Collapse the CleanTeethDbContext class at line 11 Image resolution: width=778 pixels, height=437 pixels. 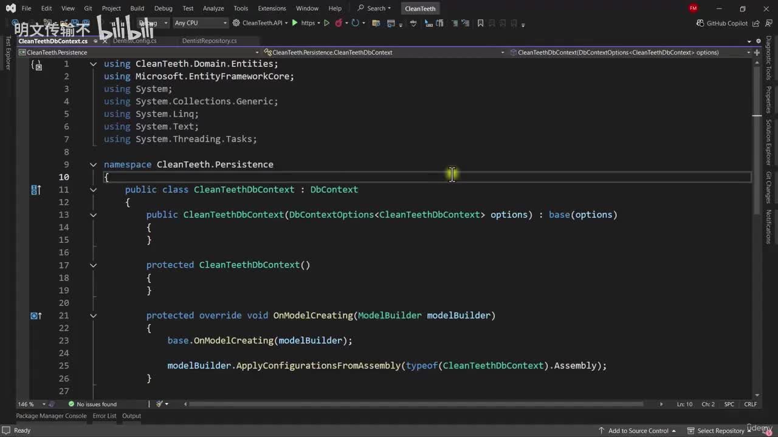click(x=93, y=189)
